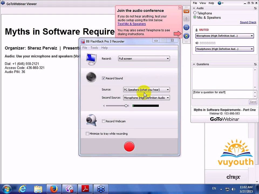Open Firefox from the taskbar
Viewport: 259px width, 194px height.
pos(54,189)
